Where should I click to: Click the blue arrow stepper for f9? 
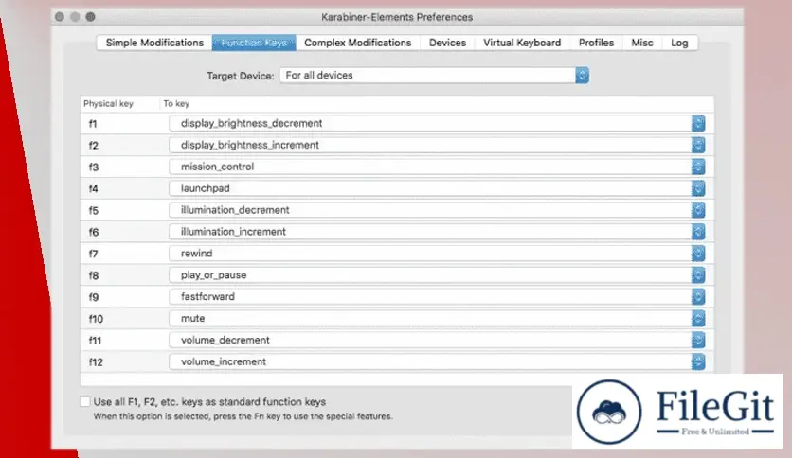coord(698,296)
